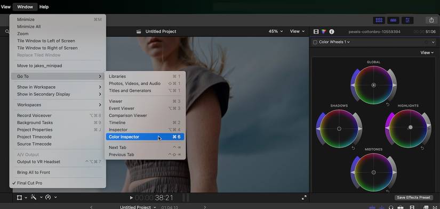
Task: Open Project Properties from Window menu
Action: click(58, 130)
